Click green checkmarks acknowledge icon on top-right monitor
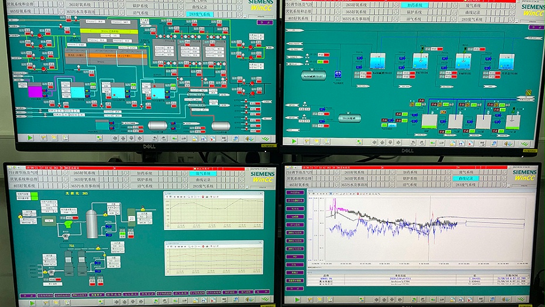The image size is (545, 307). coord(524,143)
